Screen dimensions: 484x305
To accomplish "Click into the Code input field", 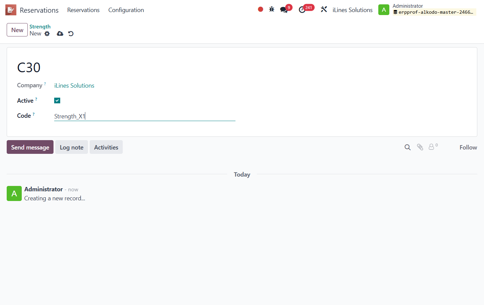I will (145, 116).
